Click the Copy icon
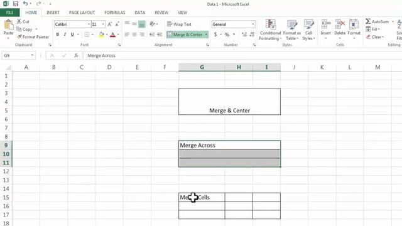The width and height of the screenshot is (402, 226). [19, 30]
